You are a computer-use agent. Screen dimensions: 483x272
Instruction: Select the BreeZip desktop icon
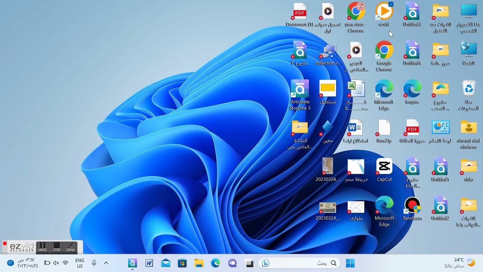coord(384,131)
